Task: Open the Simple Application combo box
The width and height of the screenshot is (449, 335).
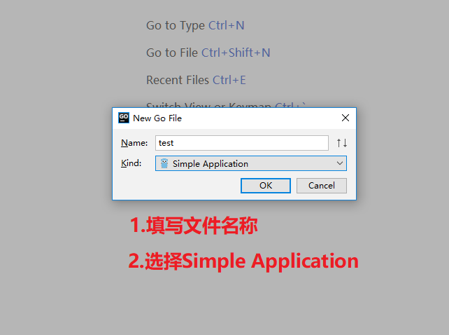Action: pyautogui.click(x=251, y=163)
